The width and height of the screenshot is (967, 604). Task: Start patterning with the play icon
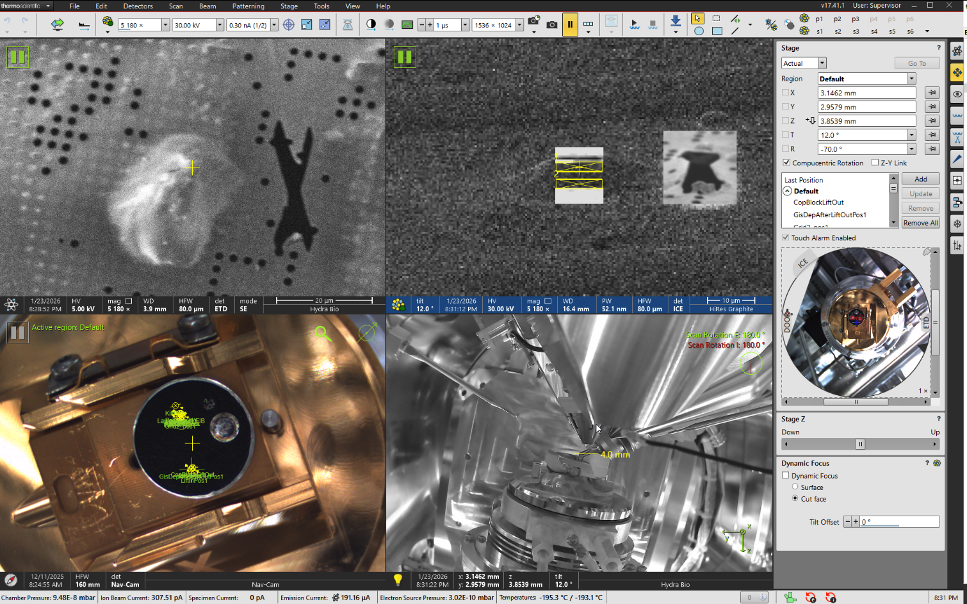pos(634,24)
